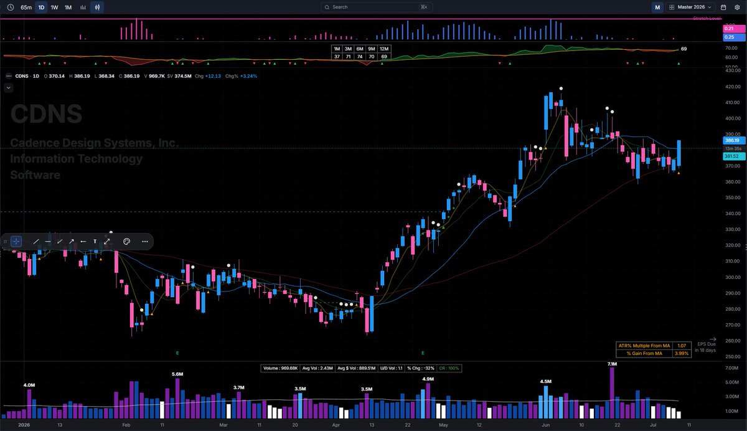Switch chart to 1M timeframe

(68, 7)
